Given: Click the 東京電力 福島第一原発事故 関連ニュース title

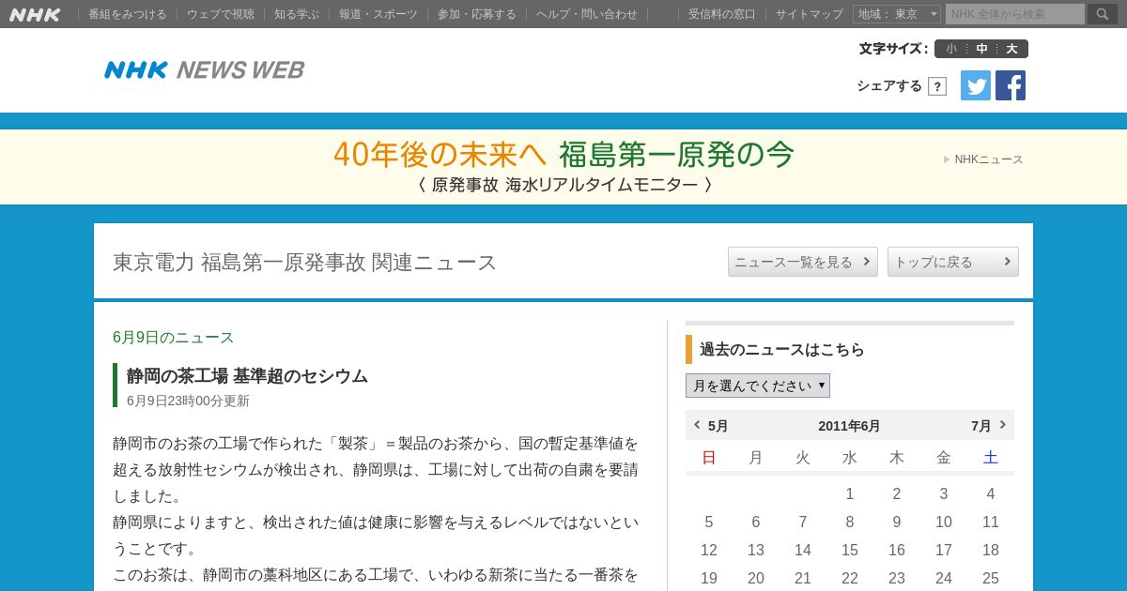Looking at the screenshot, I should 304,263.
